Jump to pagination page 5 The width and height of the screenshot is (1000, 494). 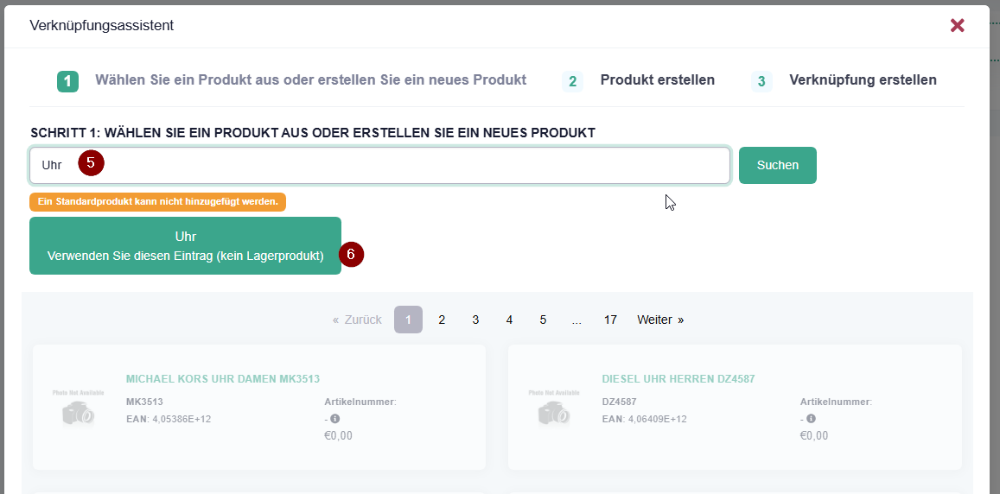tap(543, 320)
